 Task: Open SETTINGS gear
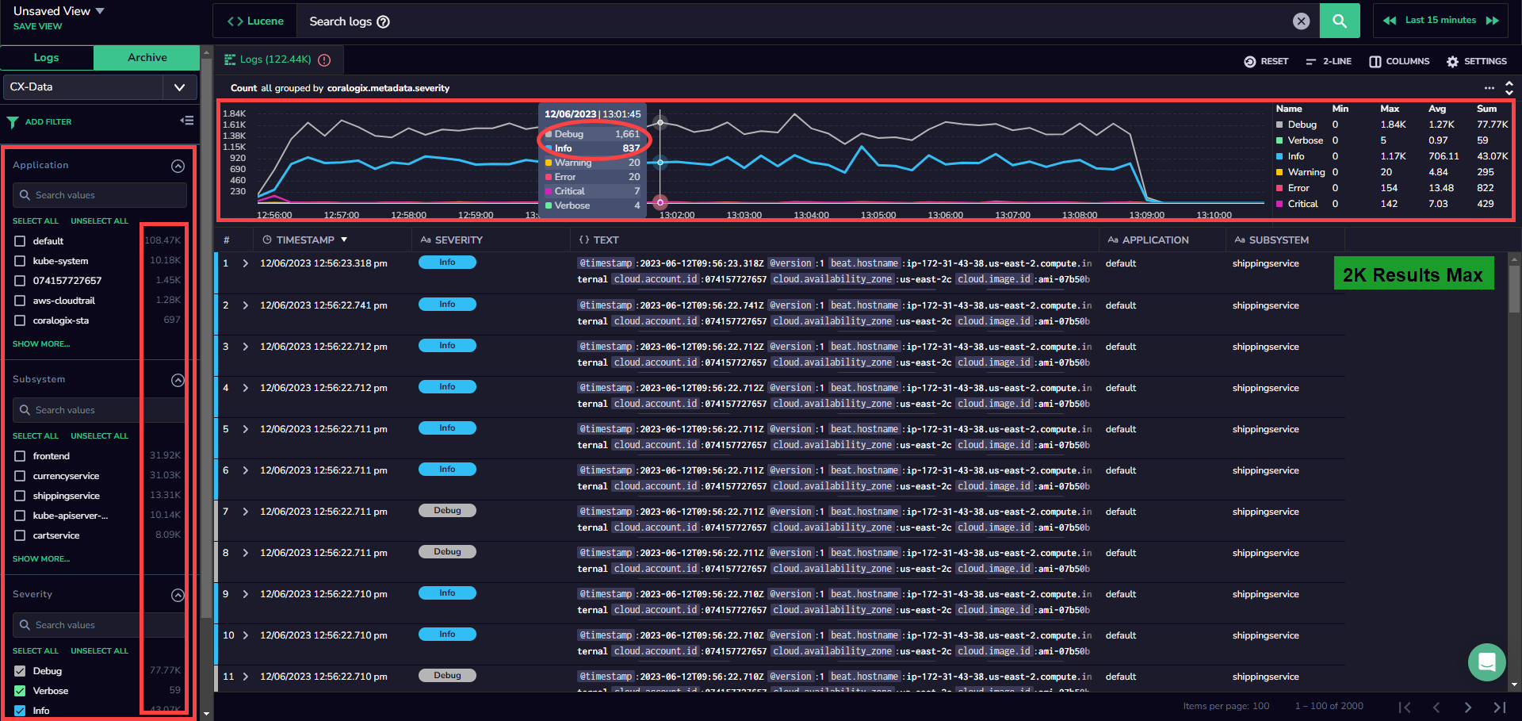1476,61
